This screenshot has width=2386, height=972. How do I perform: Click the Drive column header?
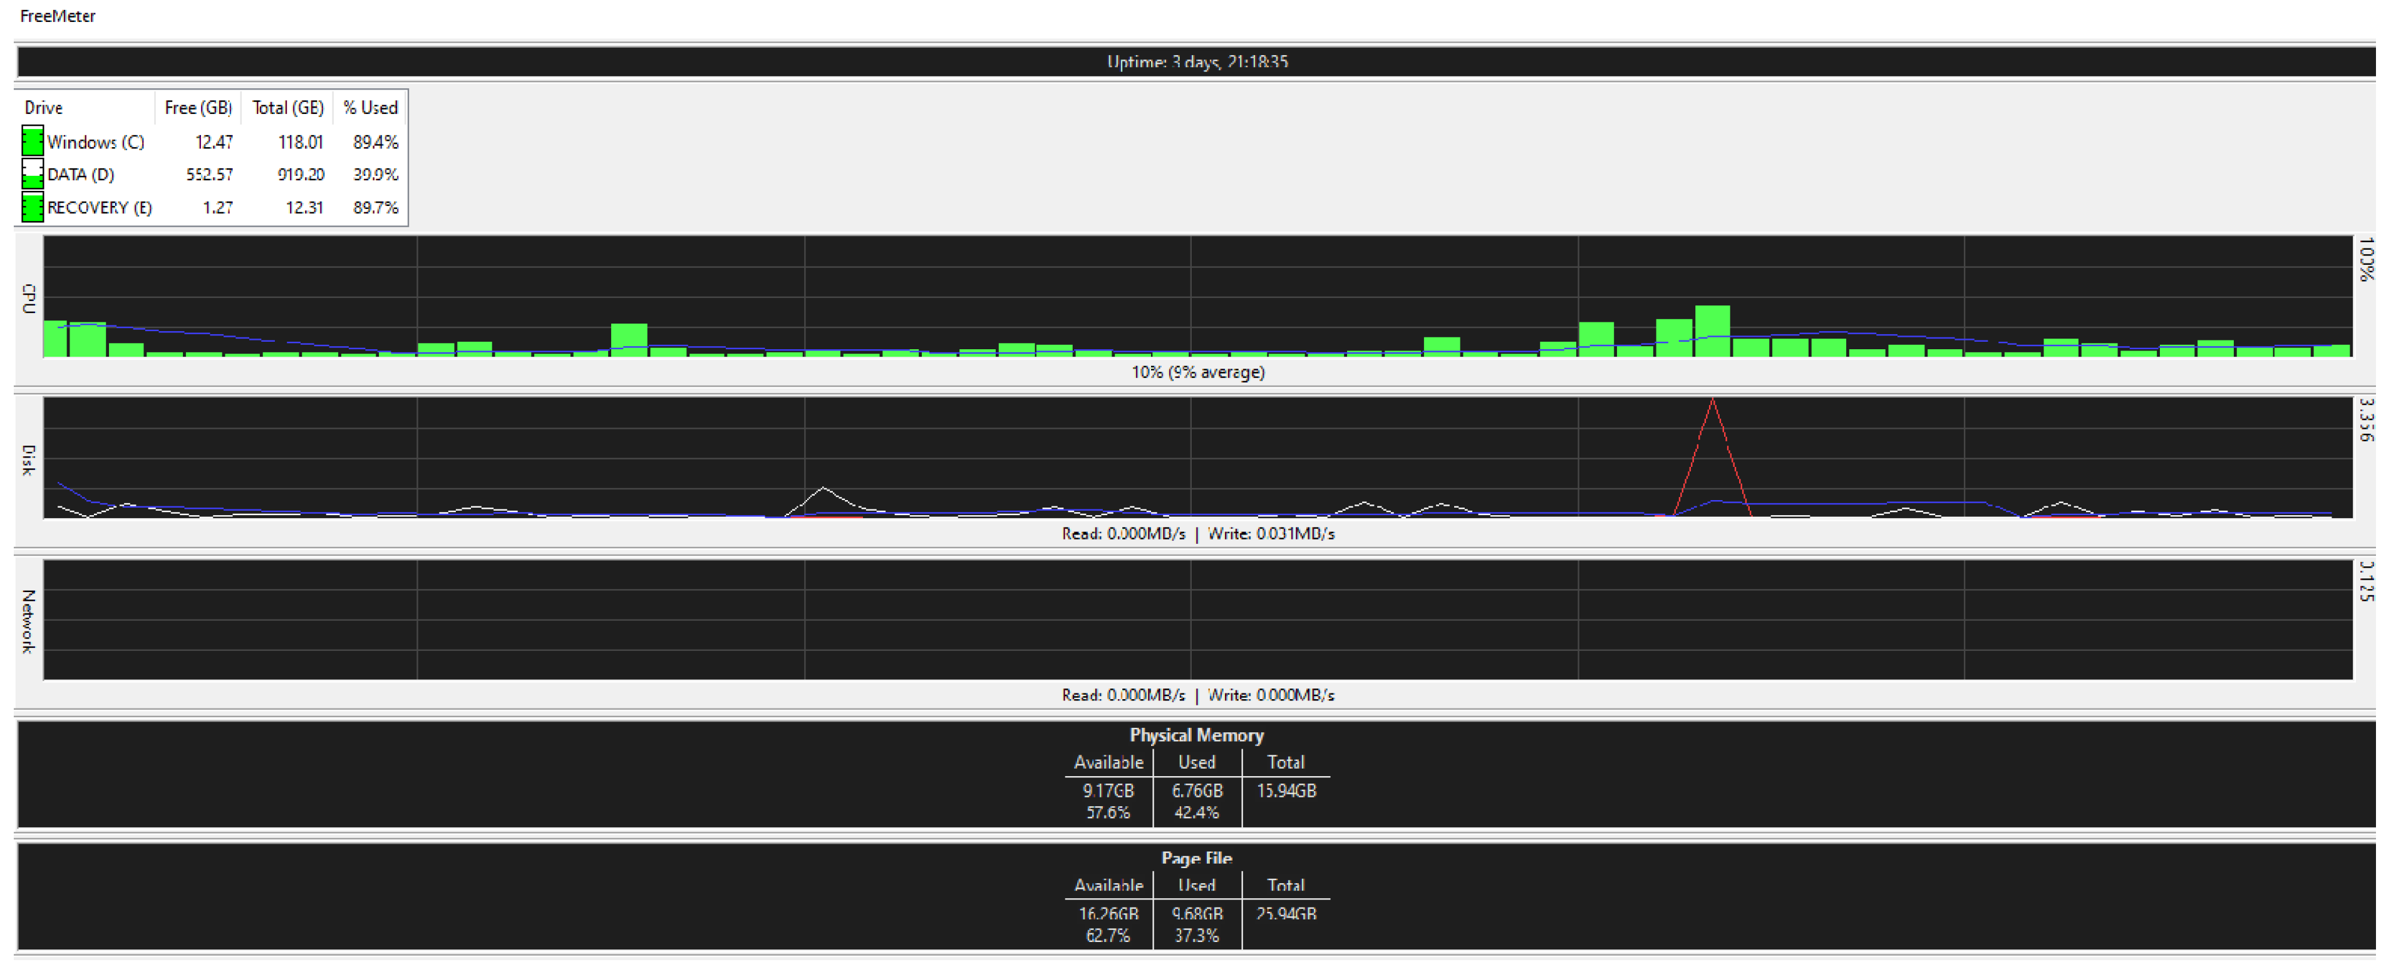(x=44, y=108)
